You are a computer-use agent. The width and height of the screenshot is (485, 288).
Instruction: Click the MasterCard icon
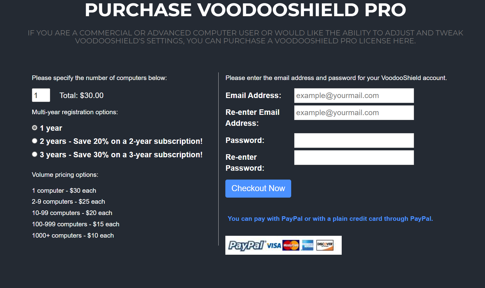(x=291, y=245)
